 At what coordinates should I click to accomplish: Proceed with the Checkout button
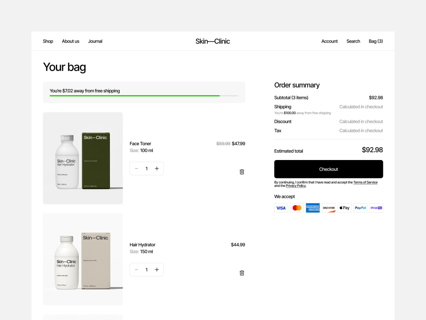tap(328, 169)
